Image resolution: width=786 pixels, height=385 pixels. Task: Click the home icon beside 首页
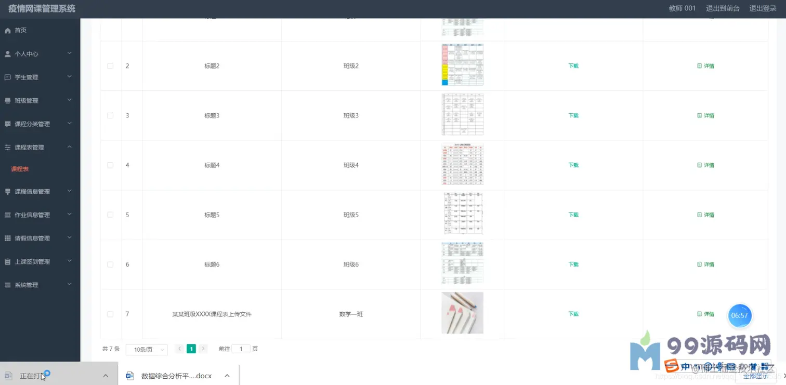[7, 31]
